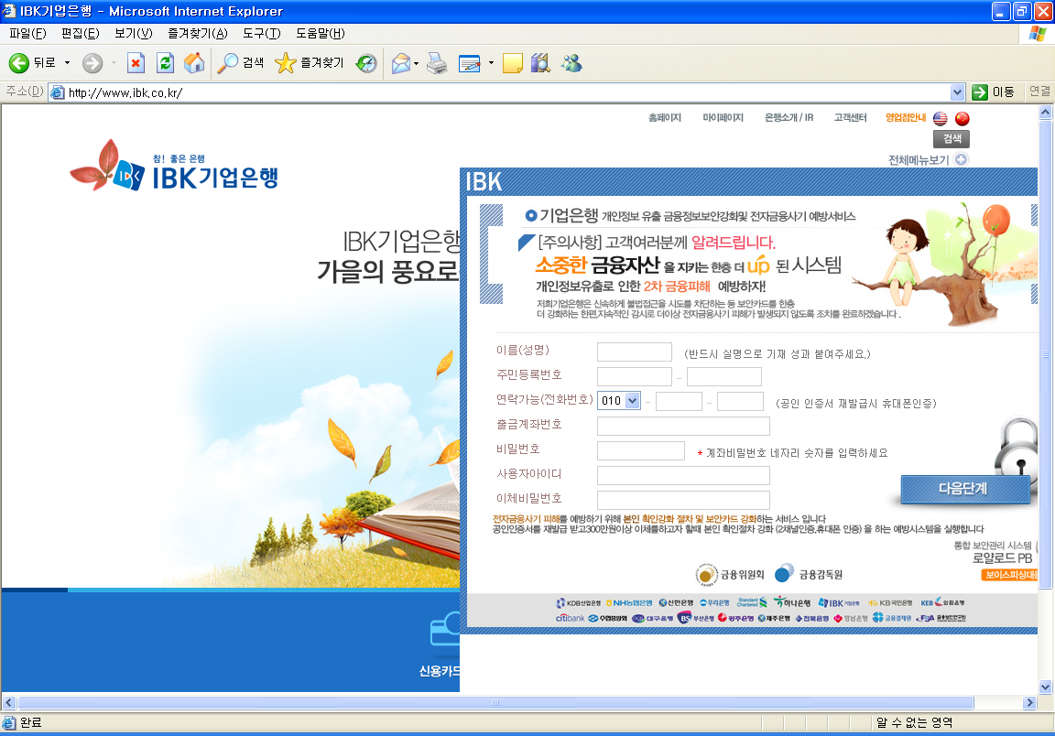This screenshot has height=736, width=1055.
Task: Click the 비밀번호 input field
Action: [x=641, y=451]
